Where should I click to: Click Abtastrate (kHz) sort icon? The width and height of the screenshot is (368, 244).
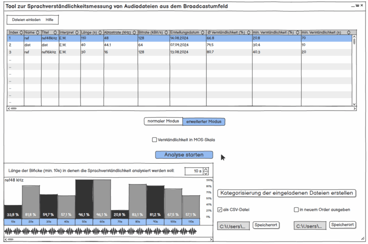tap(134, 32)
